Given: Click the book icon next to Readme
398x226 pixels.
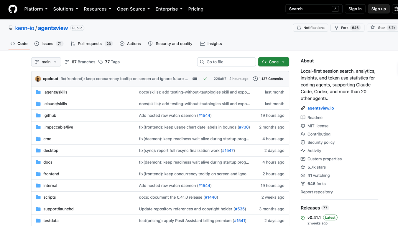Looking at the screenshot, I should click(303, 117).
